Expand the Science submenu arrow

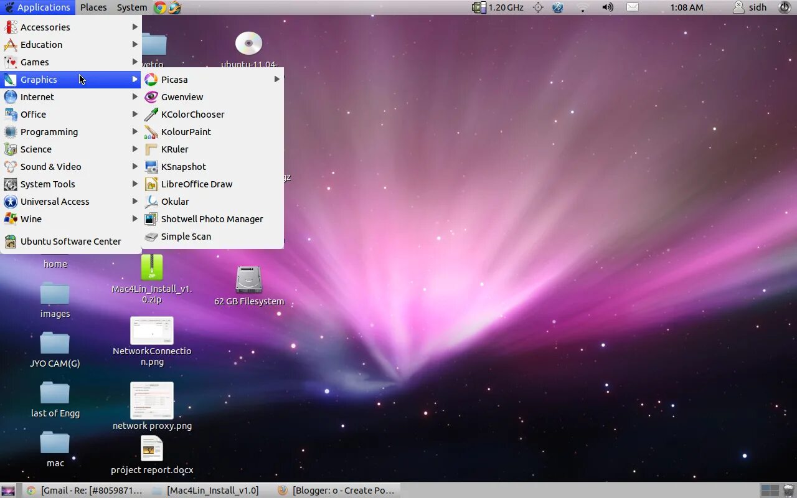pyautogui.click(x=134, y=149)
